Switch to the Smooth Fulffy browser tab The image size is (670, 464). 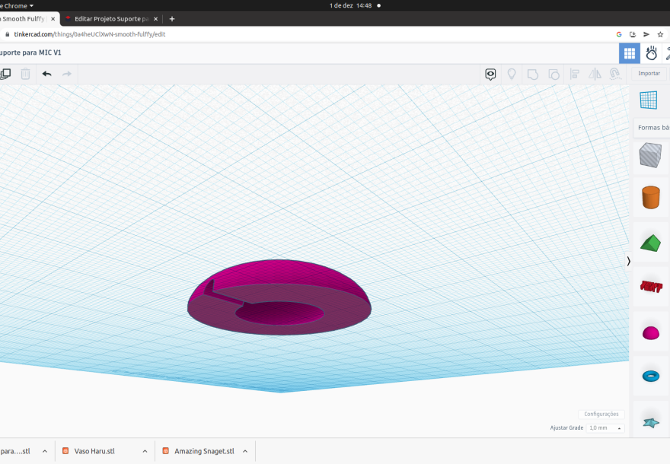[x=23, y=19]
